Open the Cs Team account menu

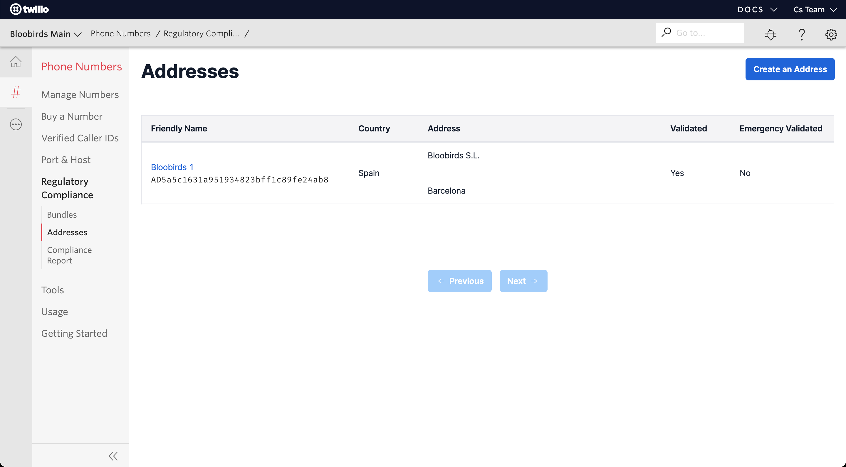815,9
